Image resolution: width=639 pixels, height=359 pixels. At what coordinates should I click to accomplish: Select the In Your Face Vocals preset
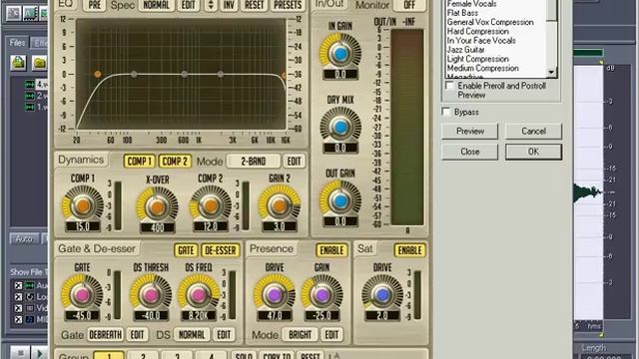click(x=481, y=40)
